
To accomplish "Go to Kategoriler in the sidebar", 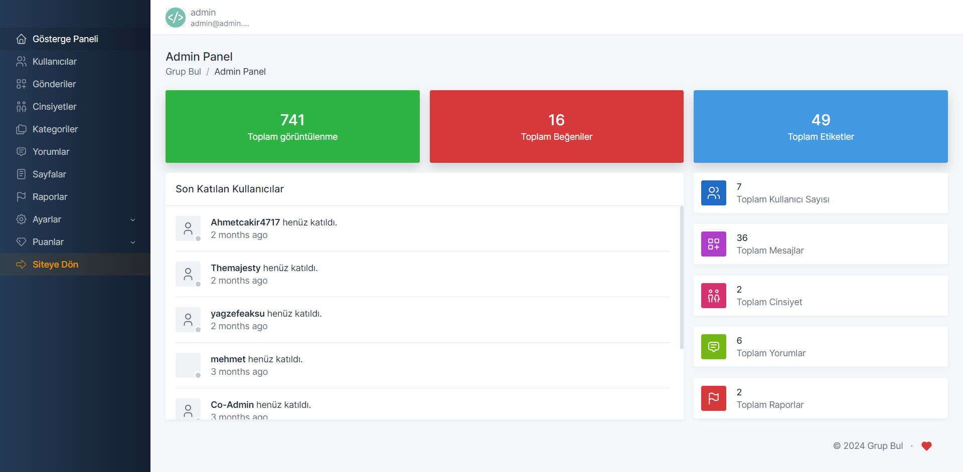I will point(55,129).
